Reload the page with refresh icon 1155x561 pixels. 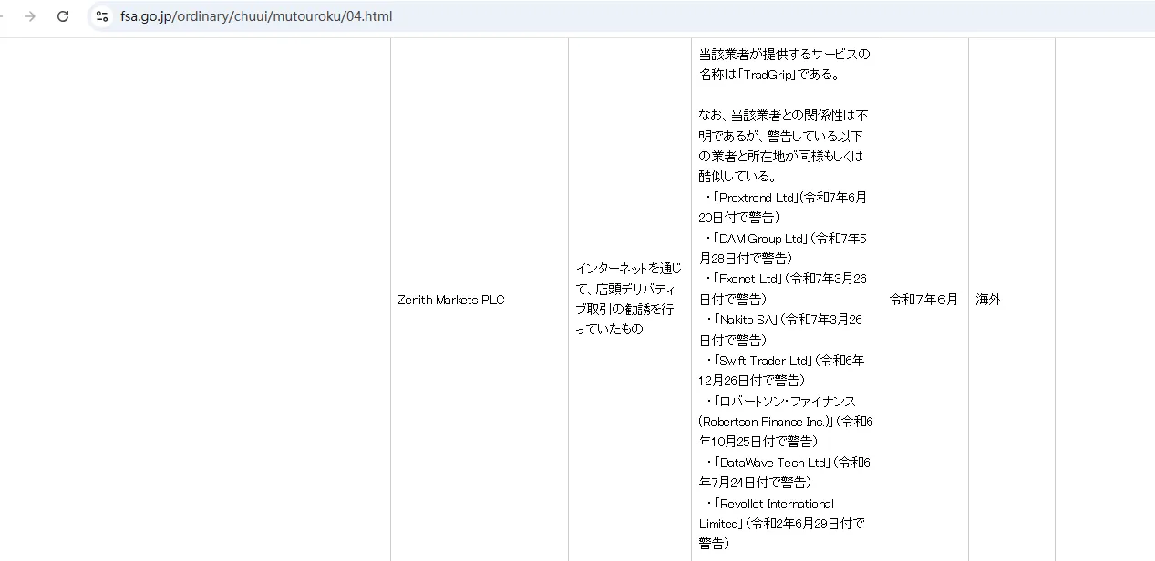pos(63,16)
